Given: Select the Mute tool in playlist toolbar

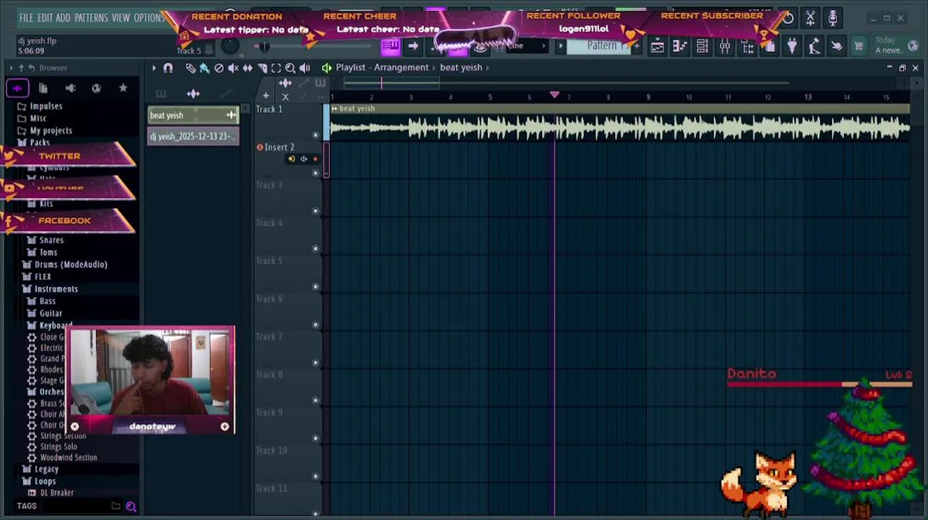Looking at the screenshot, I should coord(233,67).
